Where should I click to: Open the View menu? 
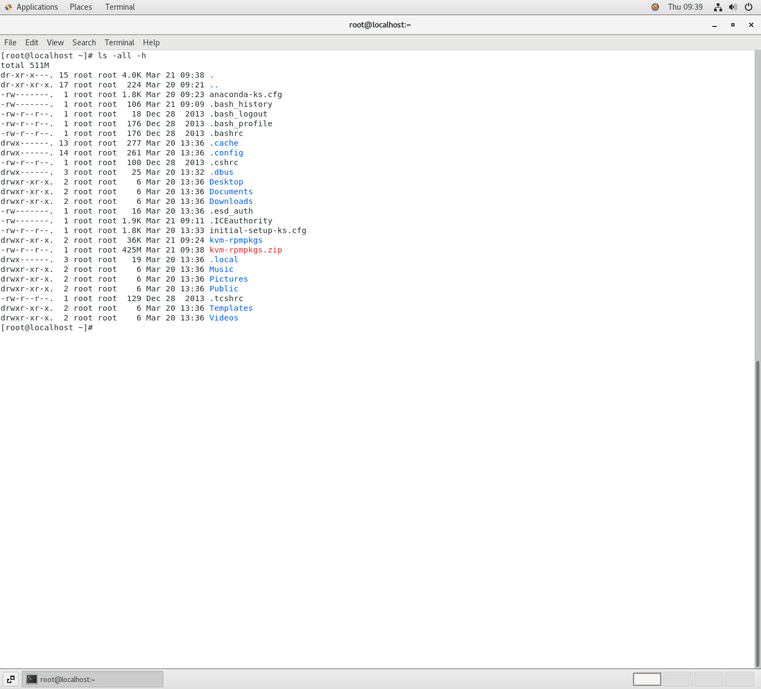pyautogui.click(x=55, y=43)
